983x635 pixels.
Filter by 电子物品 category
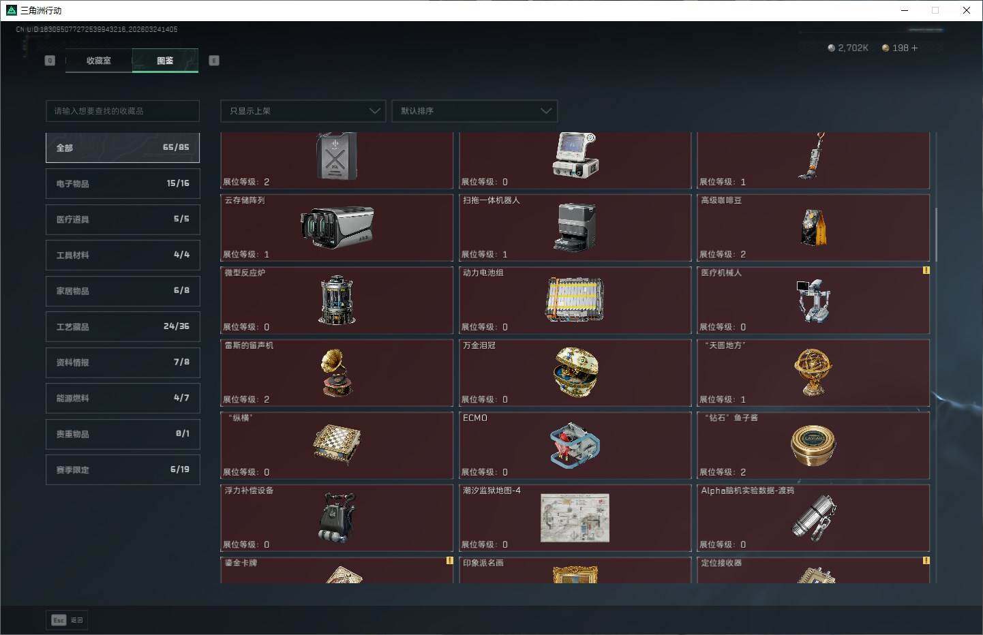123,183
